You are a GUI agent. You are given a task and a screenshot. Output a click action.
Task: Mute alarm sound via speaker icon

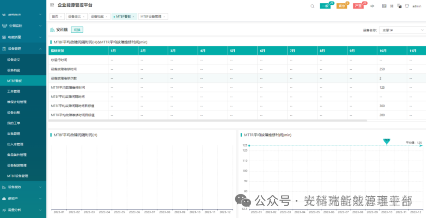[x=372, y=6]
